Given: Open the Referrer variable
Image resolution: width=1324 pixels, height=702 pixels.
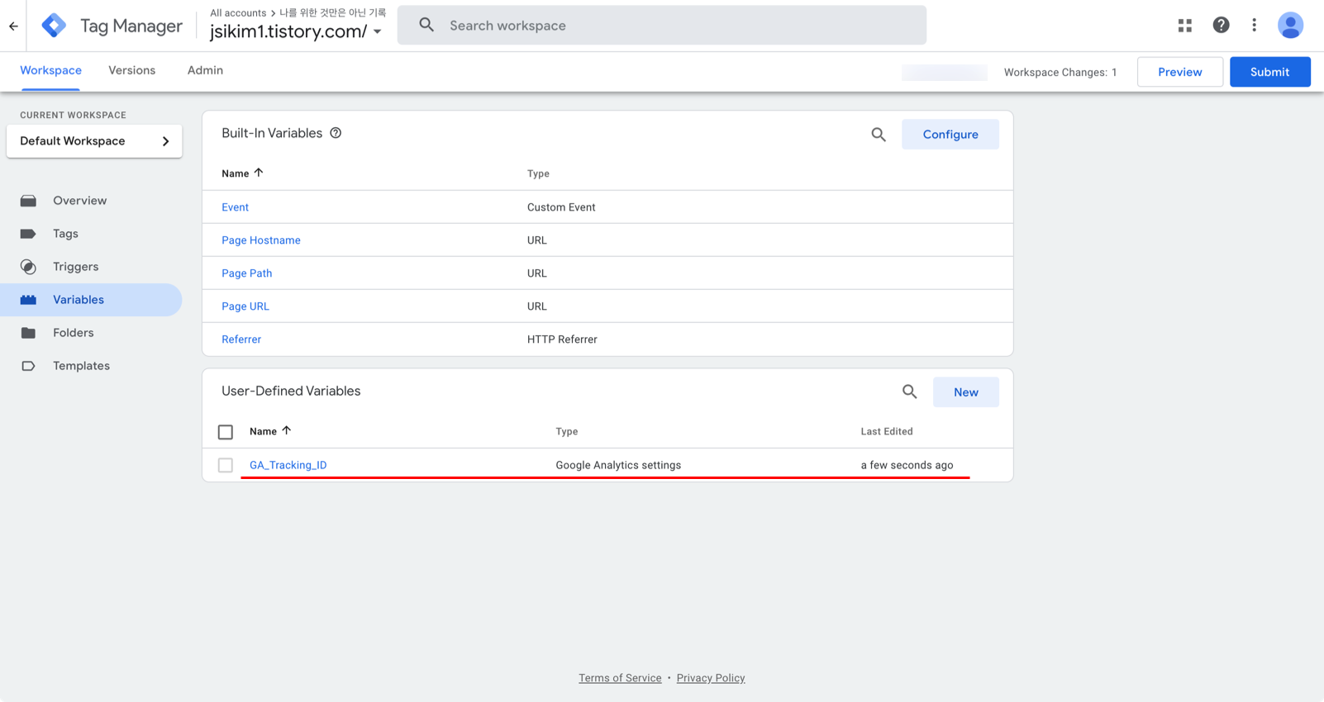Looking at the screenshot, I should click(x=241, y=339).
